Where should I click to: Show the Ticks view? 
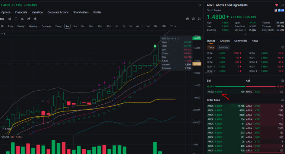211,47
